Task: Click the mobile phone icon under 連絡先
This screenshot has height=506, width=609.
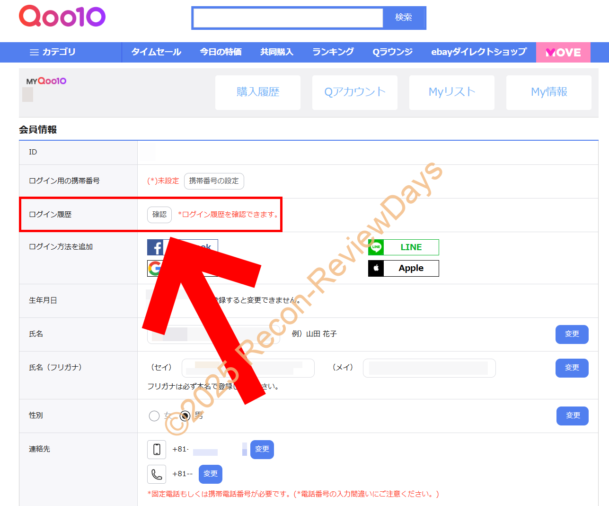Action: [x=157, y=449]
